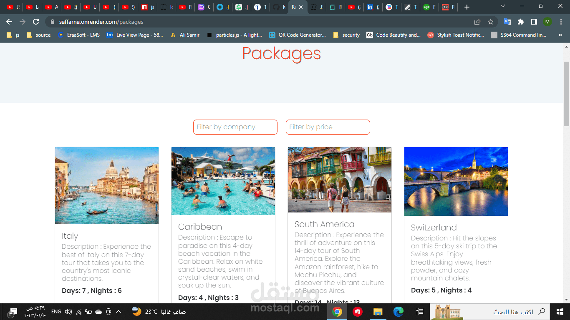
Task: Switch the ENG input language
Action: pyautogui.click(x=56, y=311)
